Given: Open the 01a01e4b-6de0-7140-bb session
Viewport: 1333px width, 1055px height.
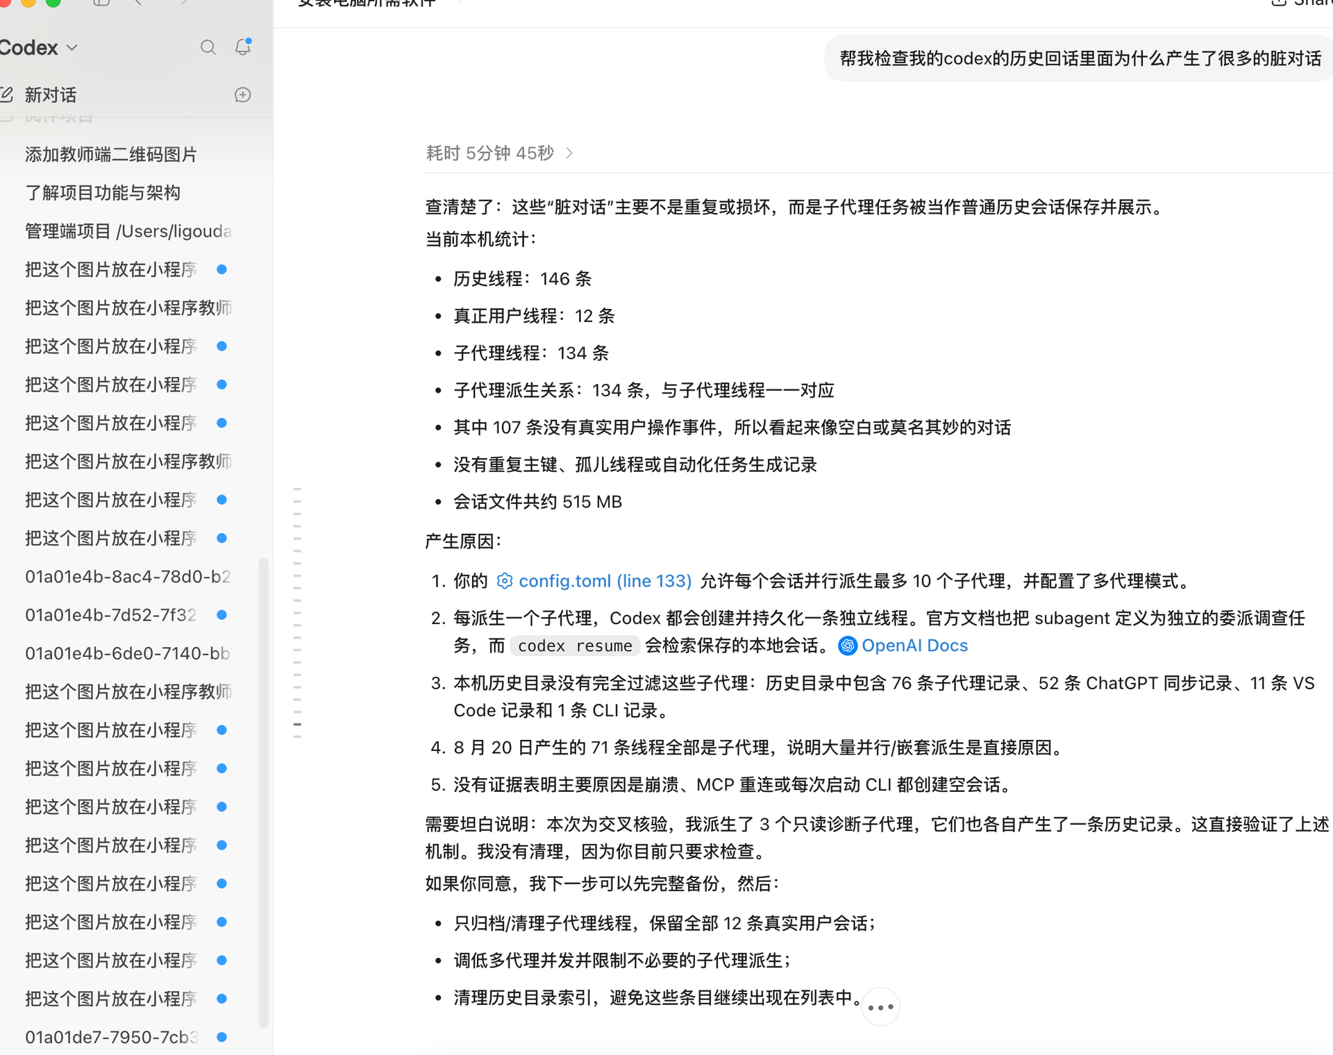Looking at the screenshot, I should [128, 653].
